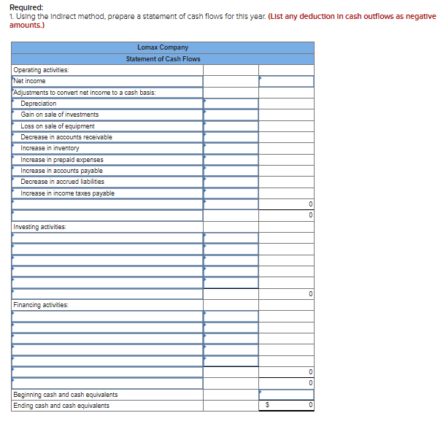Click the Ending cash and cash equivalents label
The height and width of the screenshot is (421, 443).
(x=61, y=406)
